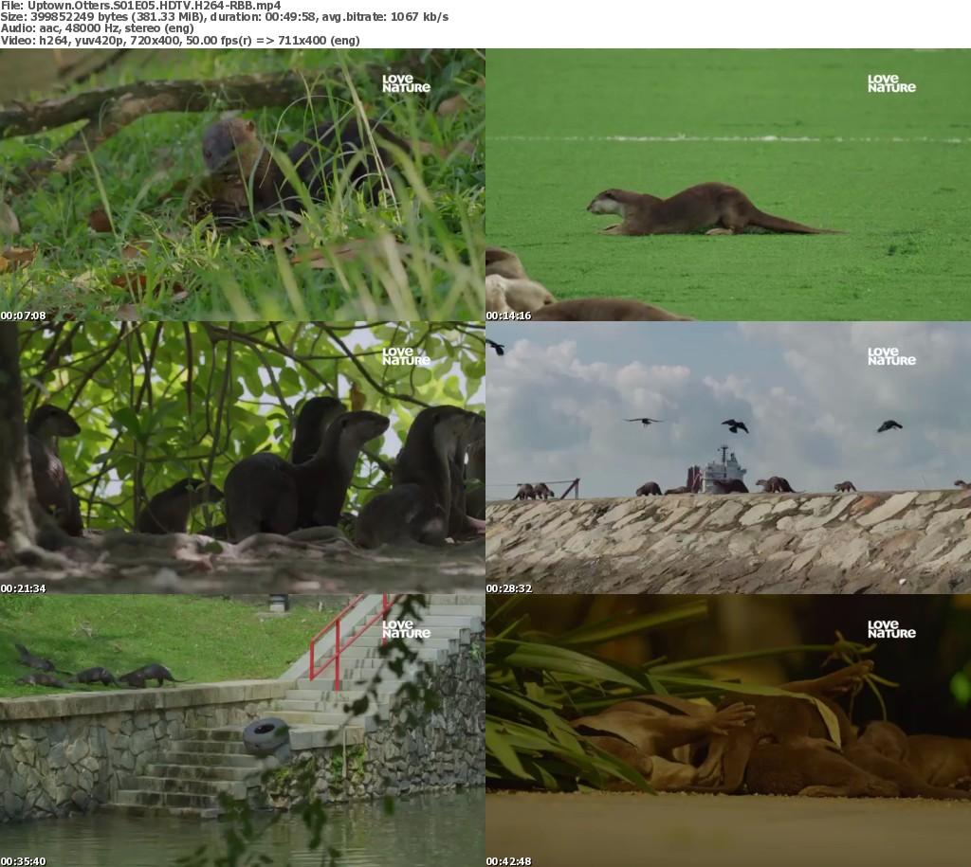Open the thumbnail of sleeping otters
This screenshot has height=867, width=971.
tap(728, 731)
